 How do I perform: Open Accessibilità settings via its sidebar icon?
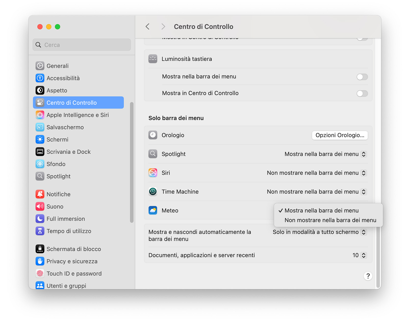40,78
